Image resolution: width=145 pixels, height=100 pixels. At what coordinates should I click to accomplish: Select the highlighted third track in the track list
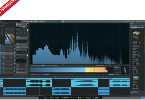8,54
